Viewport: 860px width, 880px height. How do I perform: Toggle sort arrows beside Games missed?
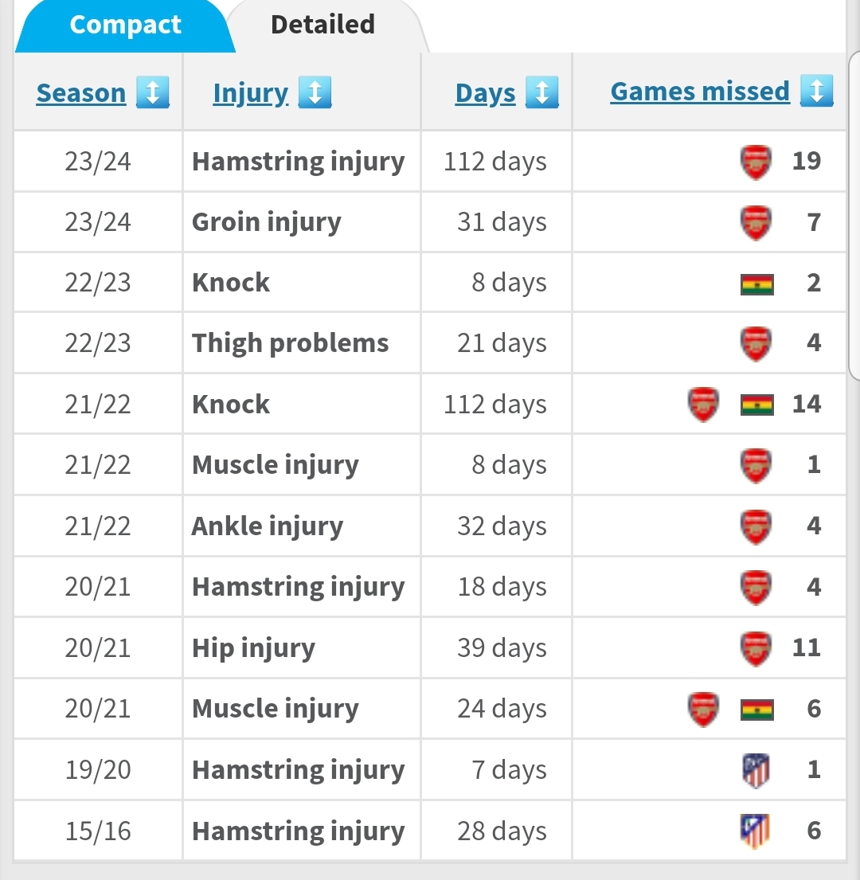(816, 91)
